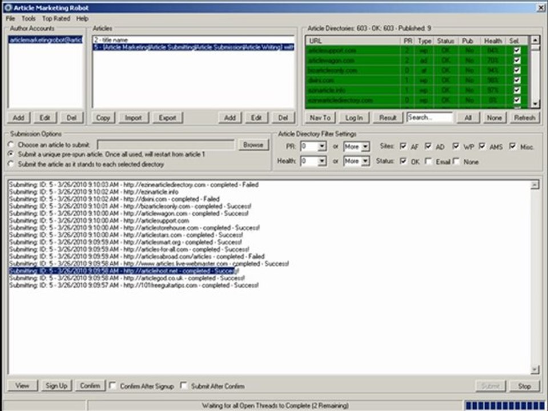Screen dimensions: 548x411
Task: Click Edit under Author Accounts
Action: coord(45,118)
